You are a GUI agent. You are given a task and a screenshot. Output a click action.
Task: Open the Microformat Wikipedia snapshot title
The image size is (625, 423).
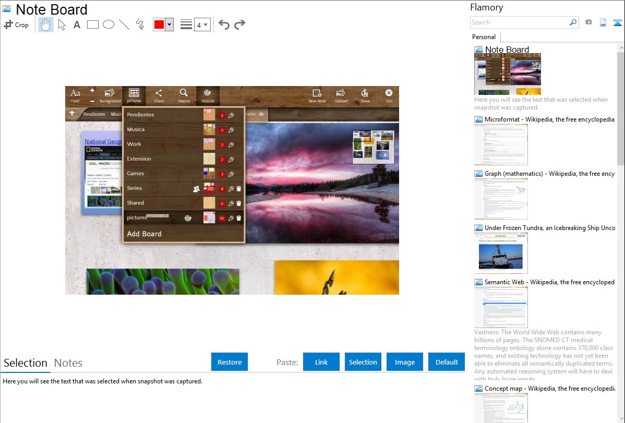[x=549, y=119]
